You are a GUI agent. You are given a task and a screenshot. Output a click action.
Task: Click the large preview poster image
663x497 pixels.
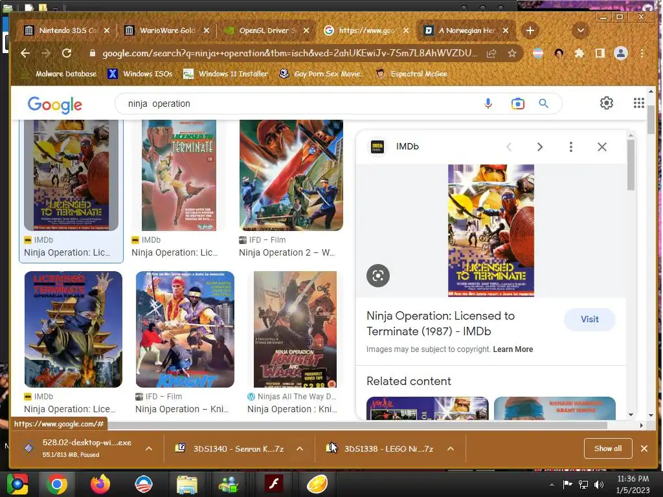(491, 231)
